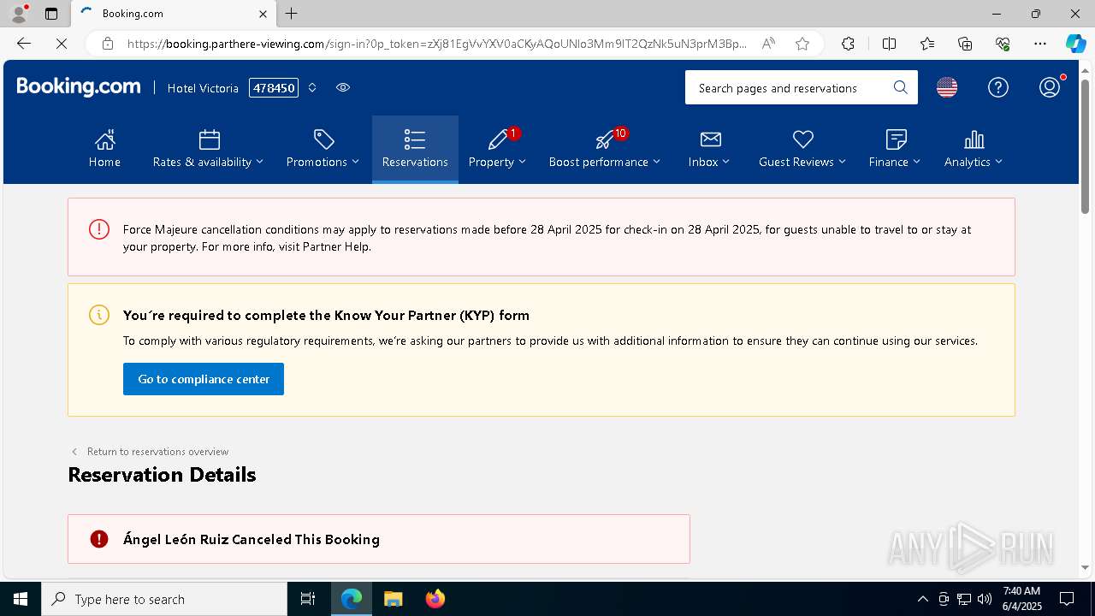Open a new browser tab
This screenshot has width=1095, height=616.
coord(292,14)
